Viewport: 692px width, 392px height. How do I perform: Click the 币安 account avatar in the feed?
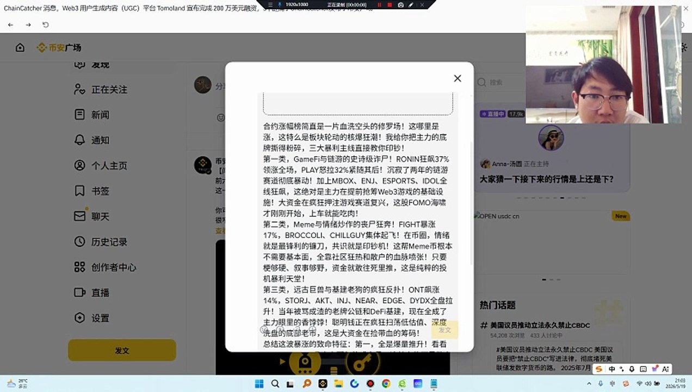pyautogui.click(x=203, y=165)
